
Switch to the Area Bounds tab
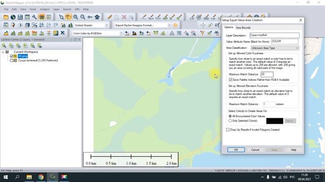243,28
